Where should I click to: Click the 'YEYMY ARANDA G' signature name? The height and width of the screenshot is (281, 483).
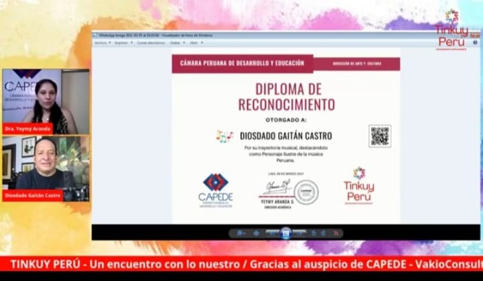pos(277,201)
